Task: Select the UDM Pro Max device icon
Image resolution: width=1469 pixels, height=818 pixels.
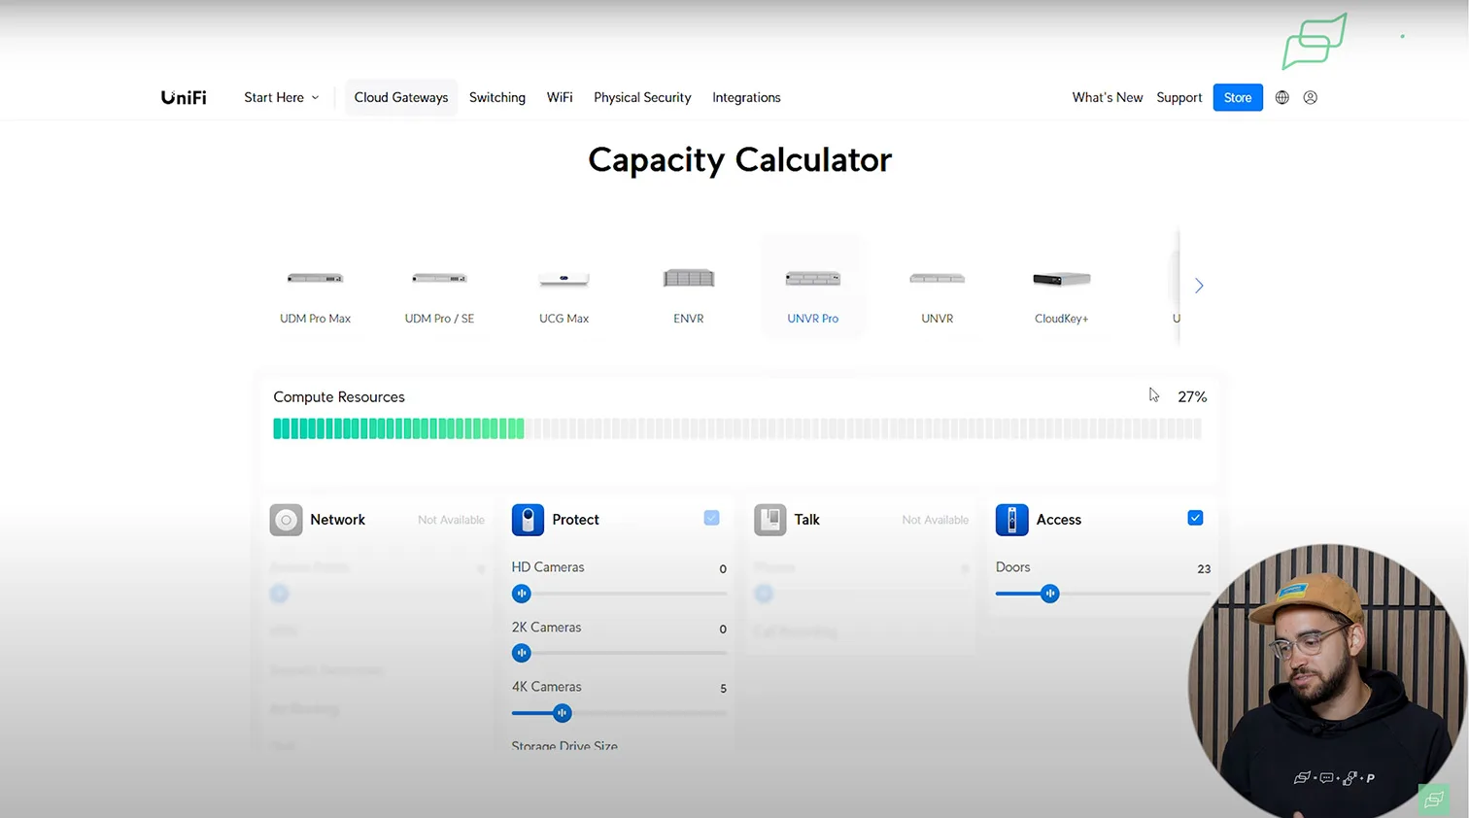Action: (x=315, y=279)
